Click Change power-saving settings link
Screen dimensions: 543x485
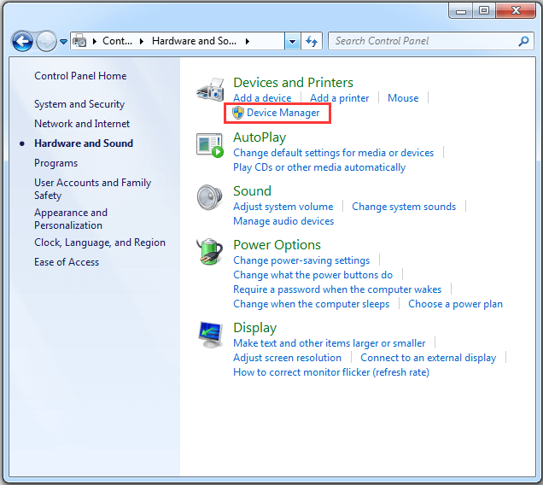[x=301, y=260]
